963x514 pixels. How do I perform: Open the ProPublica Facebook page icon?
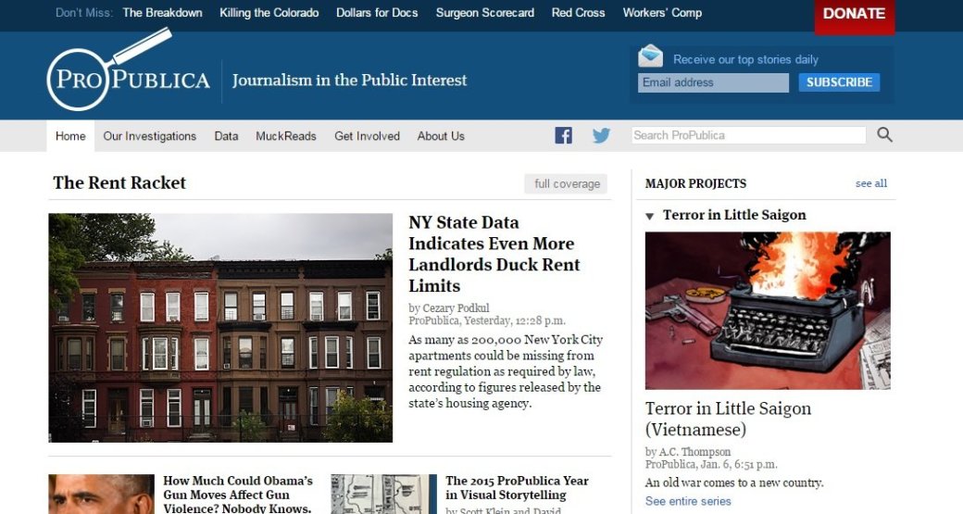(x=563, y=135)
